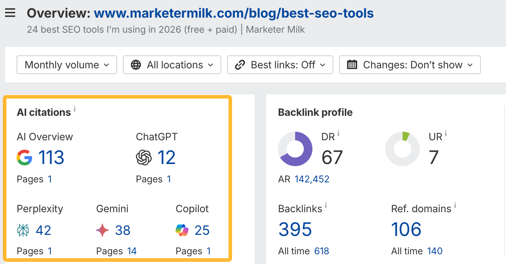Click the UR info icon
This screenshot has width=506, height=264.
point(446,133)
